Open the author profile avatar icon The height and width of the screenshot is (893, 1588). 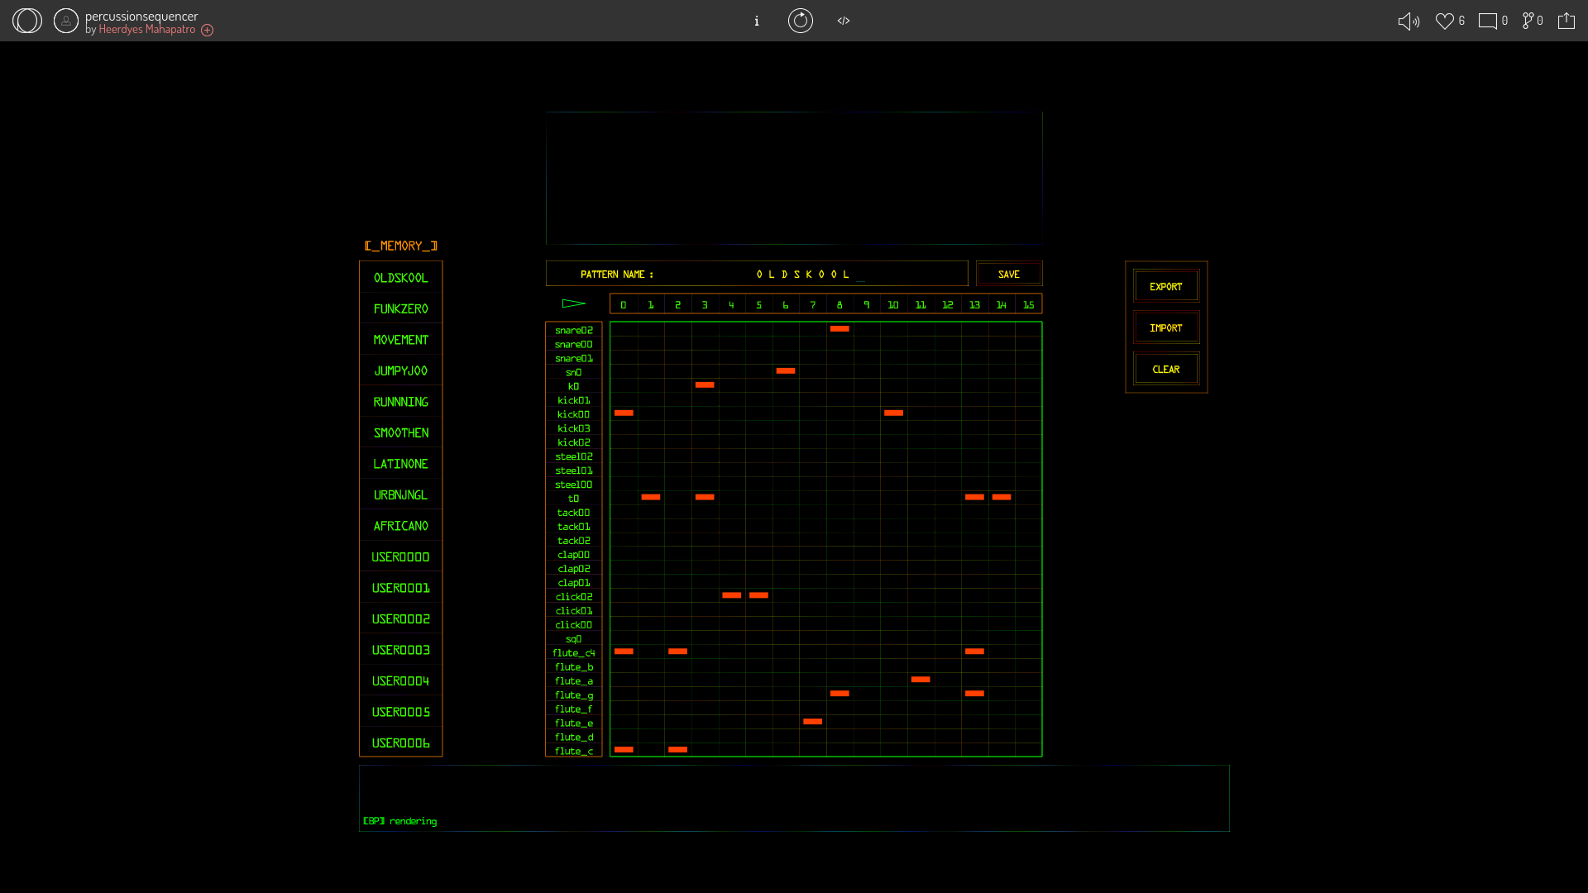pyautogui.click(x=66, y=21)
